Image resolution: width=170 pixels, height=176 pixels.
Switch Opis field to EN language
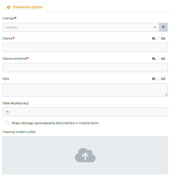click(x=163, y=79)
